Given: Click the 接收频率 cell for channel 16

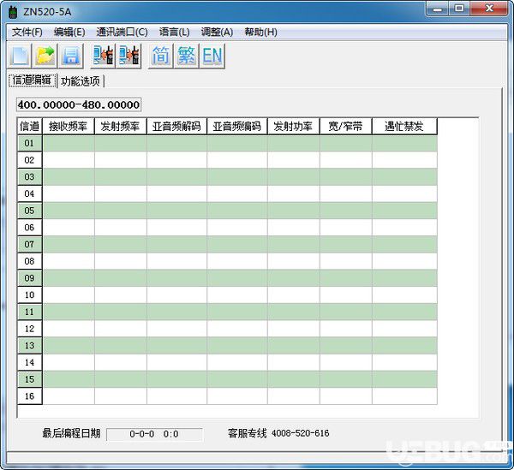Looking at the screenshot, I should point(69,396).
